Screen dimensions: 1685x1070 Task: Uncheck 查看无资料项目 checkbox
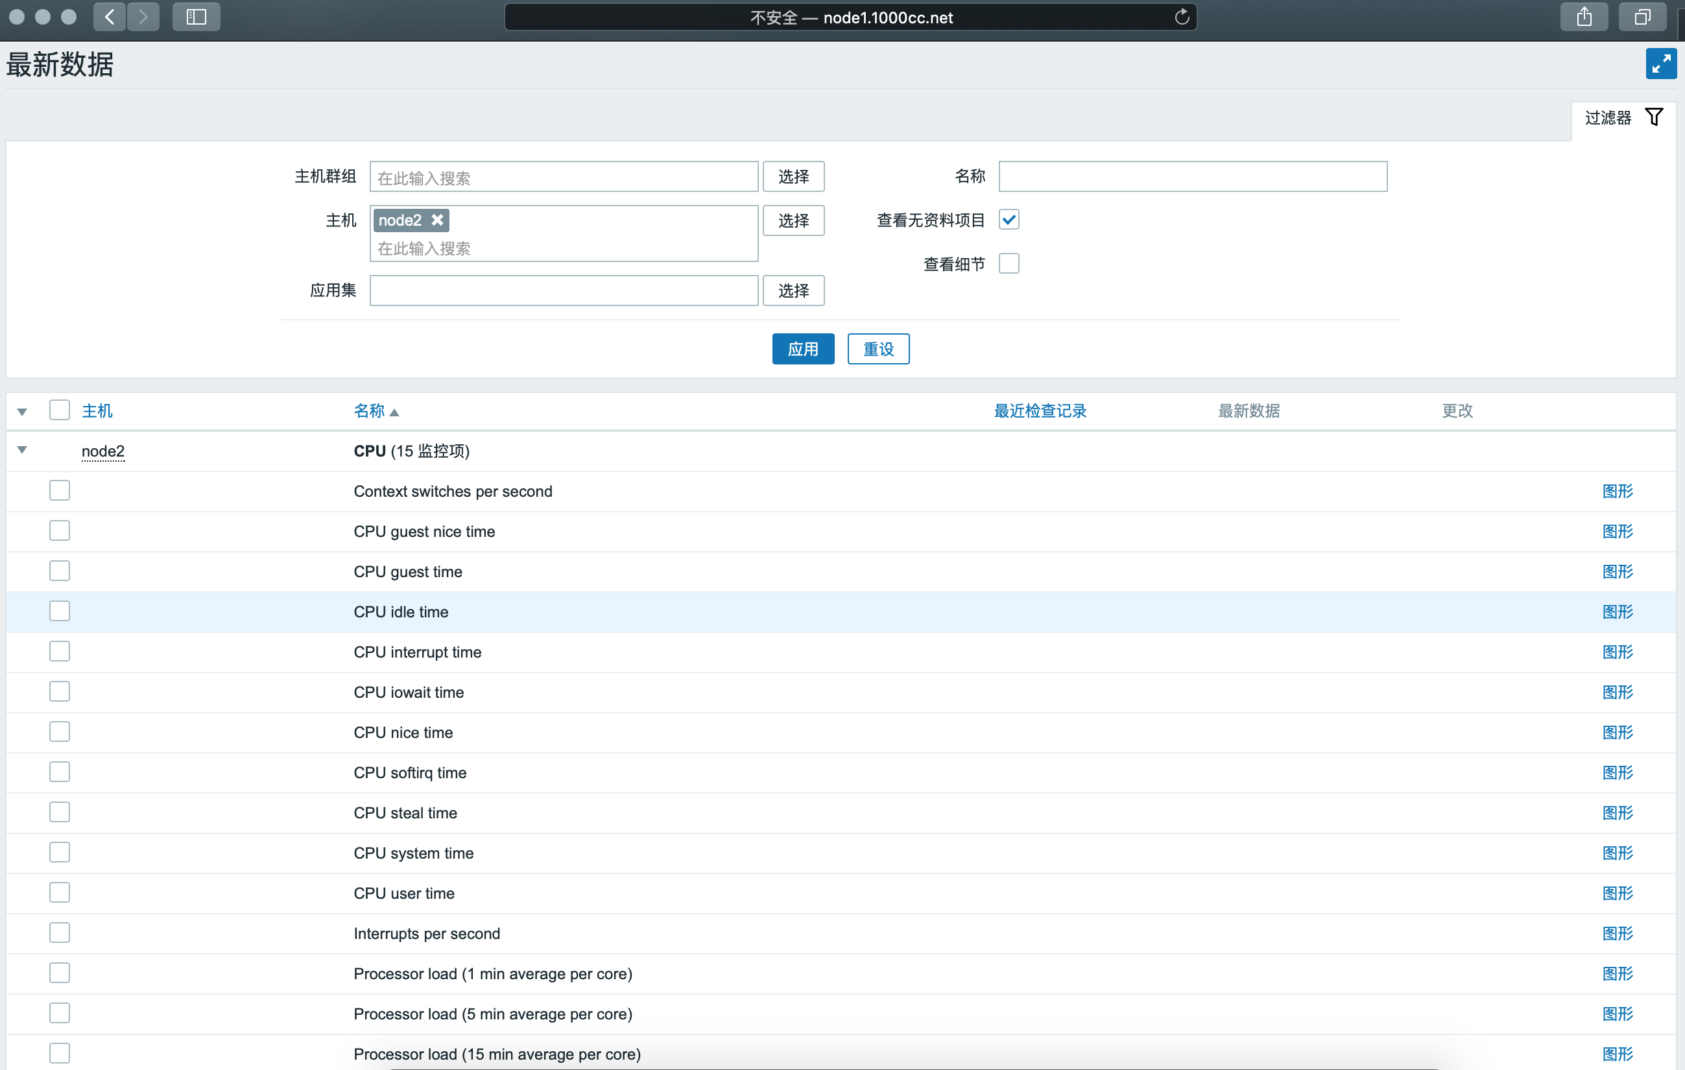pyautogui.click(x=1009, y=220)
